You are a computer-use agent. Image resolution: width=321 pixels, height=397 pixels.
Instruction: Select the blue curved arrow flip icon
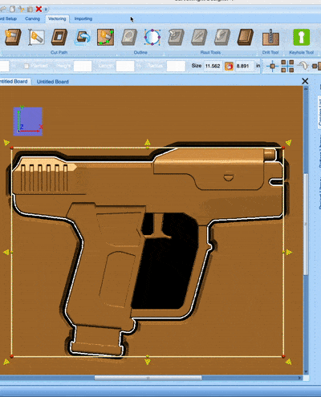[83, 37]
